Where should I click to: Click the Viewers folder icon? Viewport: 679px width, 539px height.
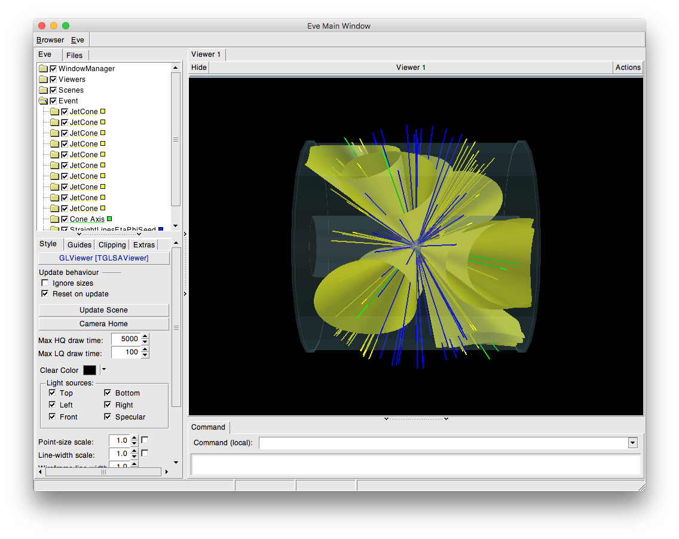pyautogui.click(x=43, y=79)
